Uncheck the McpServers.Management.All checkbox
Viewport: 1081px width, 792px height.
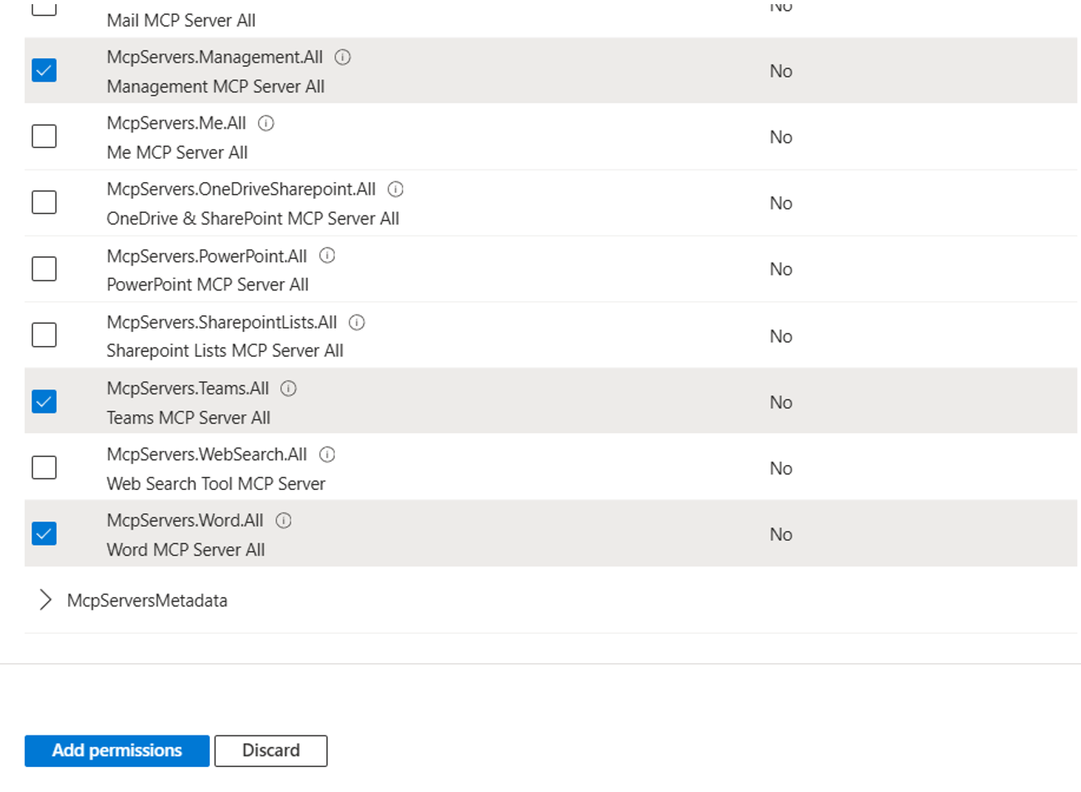tap(44, 71)
